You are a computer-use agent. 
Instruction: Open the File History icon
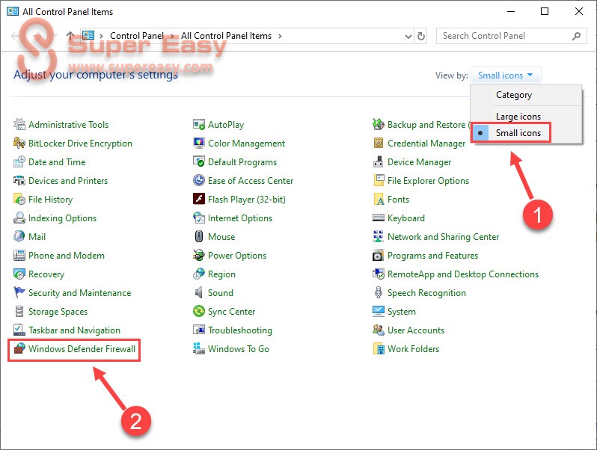pos(19,199)
